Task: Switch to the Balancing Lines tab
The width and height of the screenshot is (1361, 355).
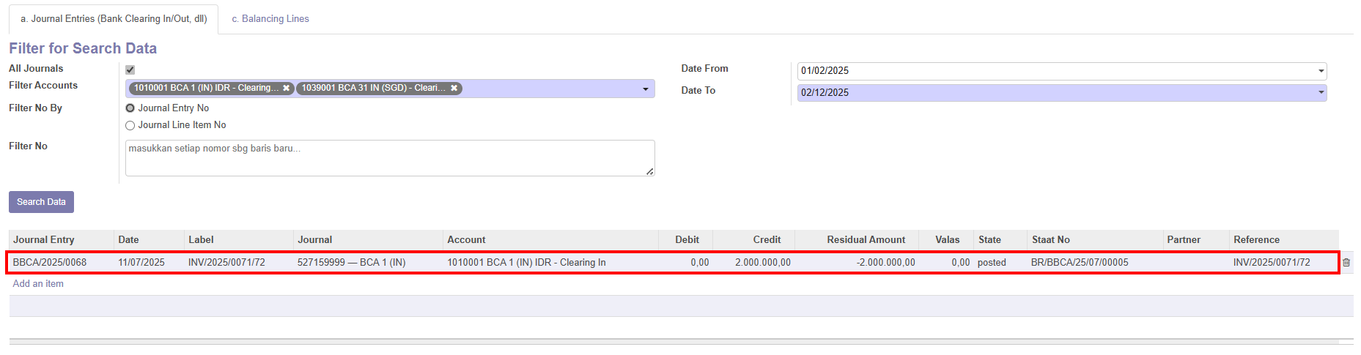Action: [x=270, y=19]
